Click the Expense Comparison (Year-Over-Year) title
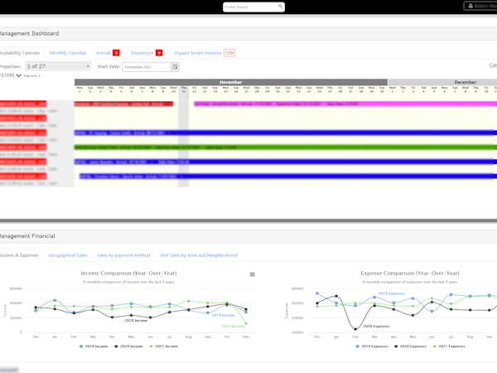 pos(410,273)
